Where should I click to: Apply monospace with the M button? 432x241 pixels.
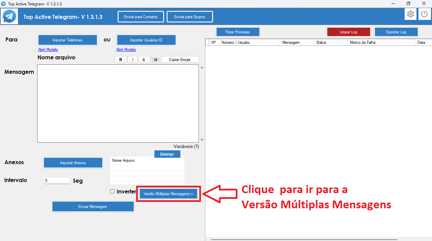click(x=155, y=60)
